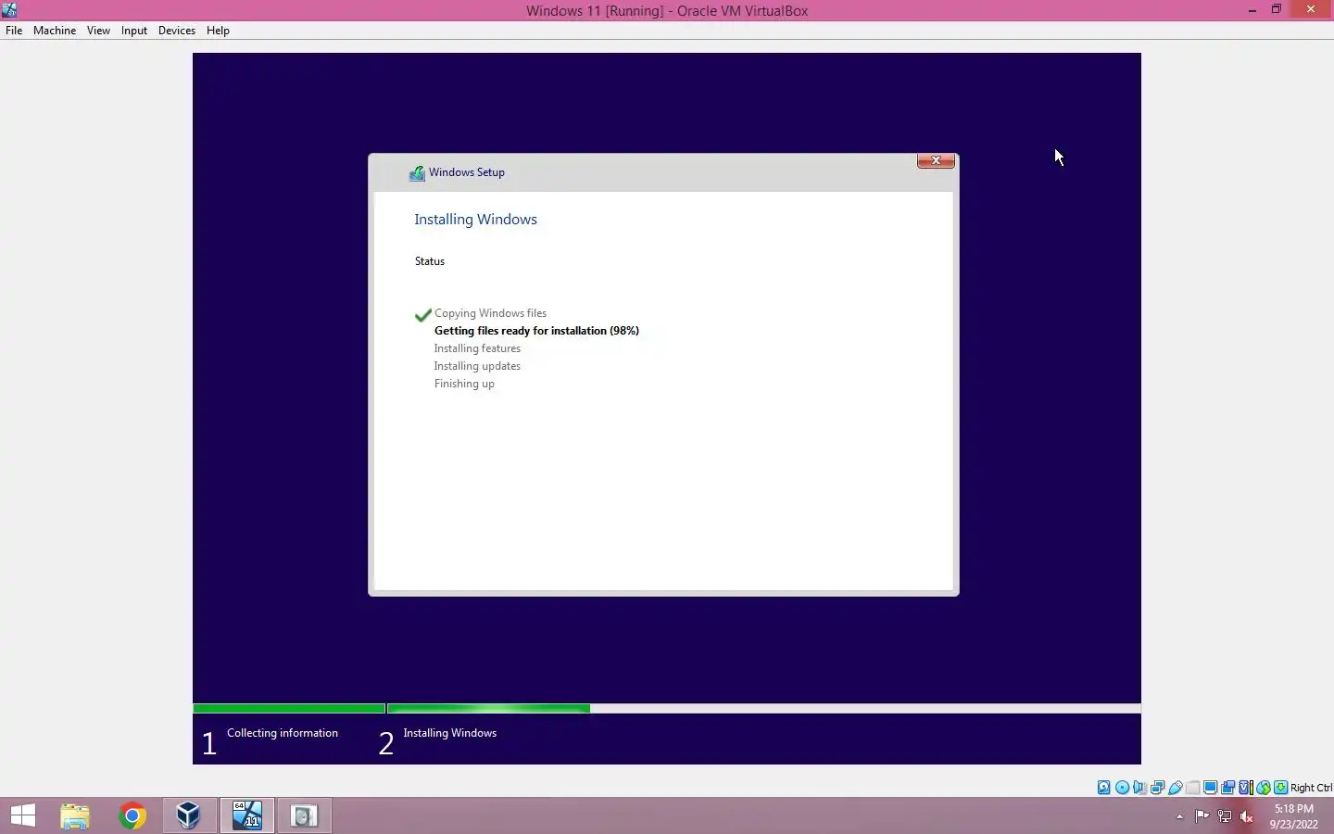This screenshot has width=1334, height=834.
Task: Click the 'Finishing up' status line
Action: coord(464,384)
